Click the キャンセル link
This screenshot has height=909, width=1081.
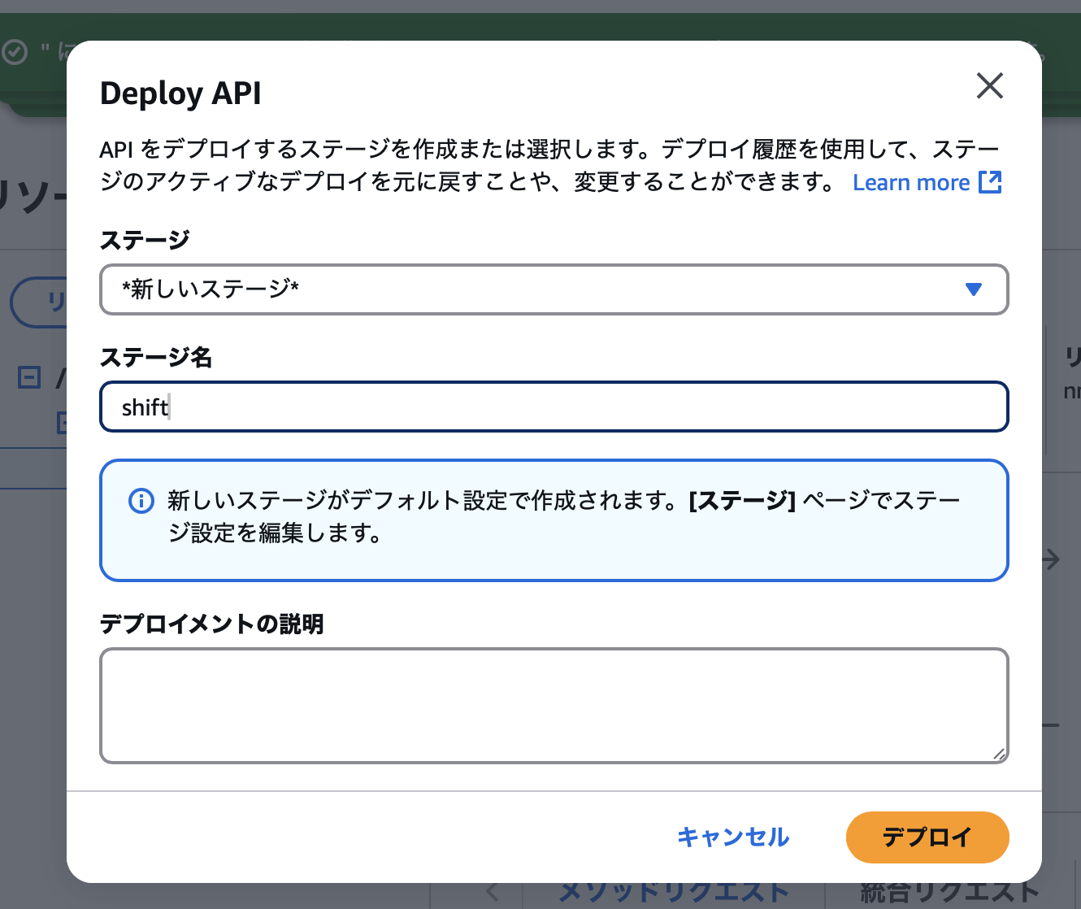coord(733,837)
